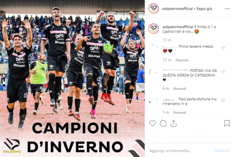
Task: Select the 'Segui già' following button
Action: coord(204,9)
